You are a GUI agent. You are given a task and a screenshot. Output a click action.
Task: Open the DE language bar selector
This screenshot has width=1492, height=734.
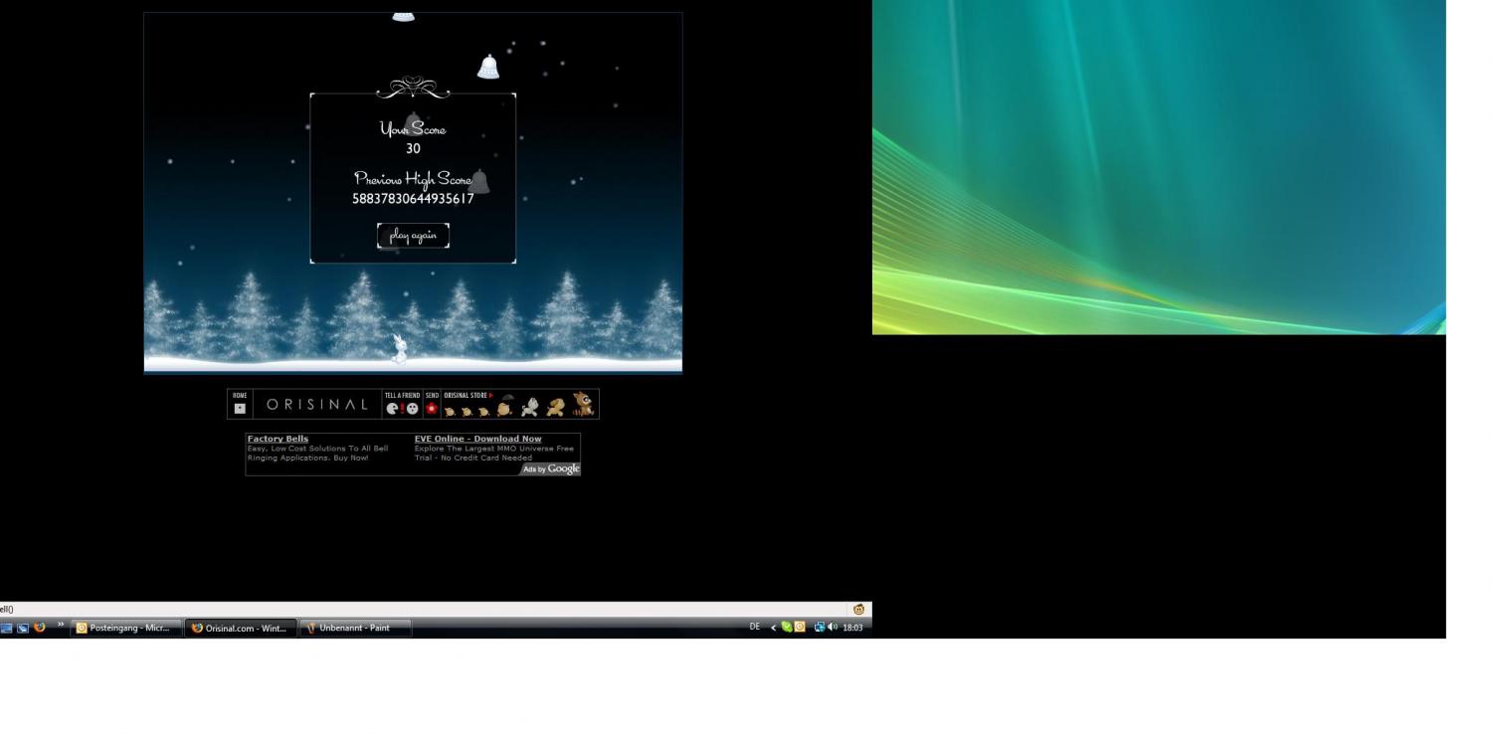pyautogui.click(x=755, y=628)
